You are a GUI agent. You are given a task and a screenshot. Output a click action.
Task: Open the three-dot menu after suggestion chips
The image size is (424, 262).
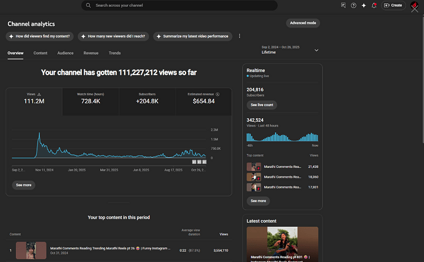coord(240,36)
